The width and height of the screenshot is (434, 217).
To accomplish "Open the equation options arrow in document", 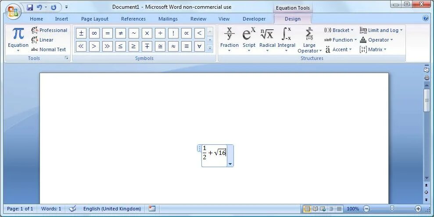I will click(x=230, y=164).
